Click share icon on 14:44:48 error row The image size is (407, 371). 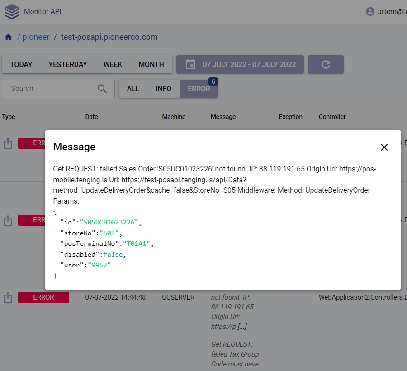tap(8, 297)
